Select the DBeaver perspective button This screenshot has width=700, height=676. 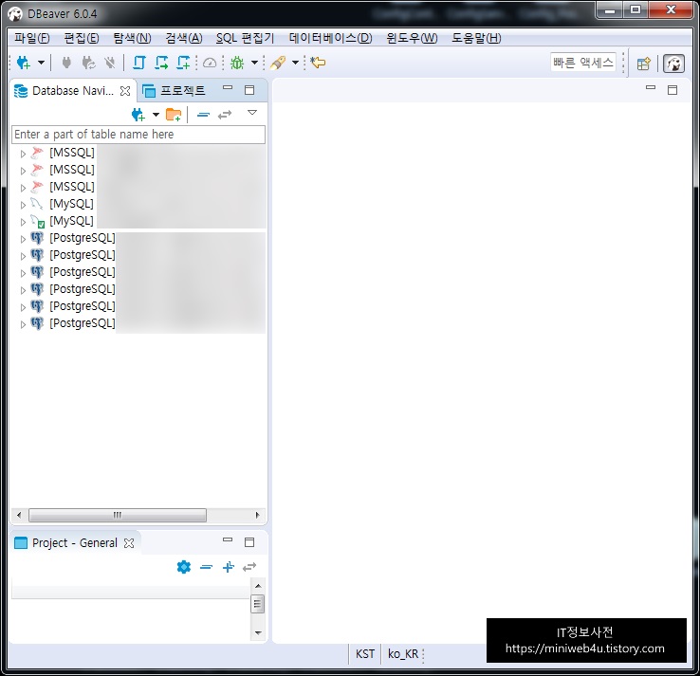click(x=673, y=64)
